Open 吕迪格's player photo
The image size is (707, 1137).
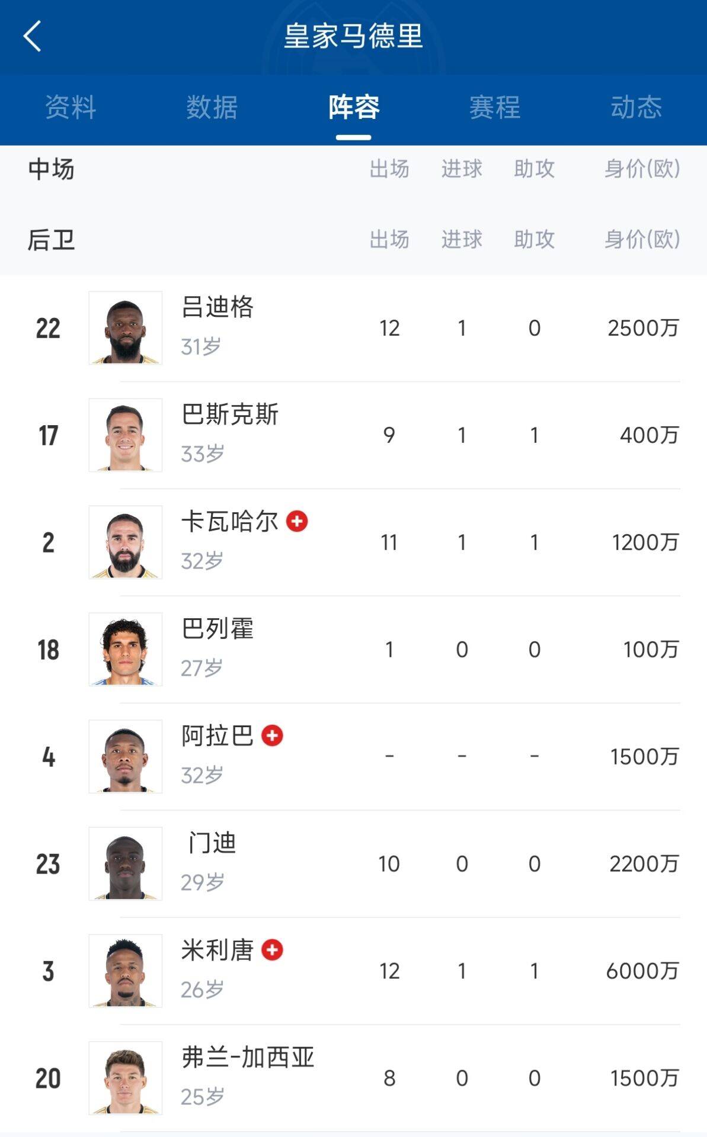point(126,327)
